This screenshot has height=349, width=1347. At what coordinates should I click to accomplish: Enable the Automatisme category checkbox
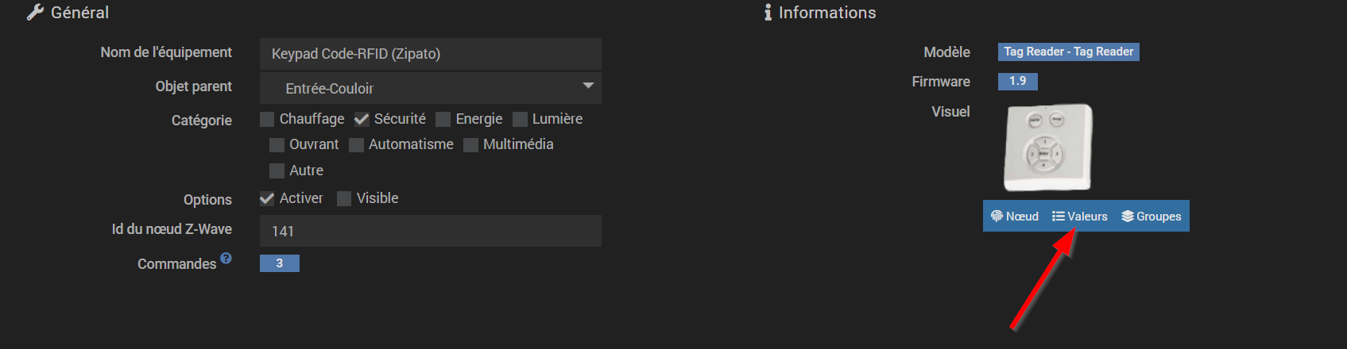click(x=356, y=145)
